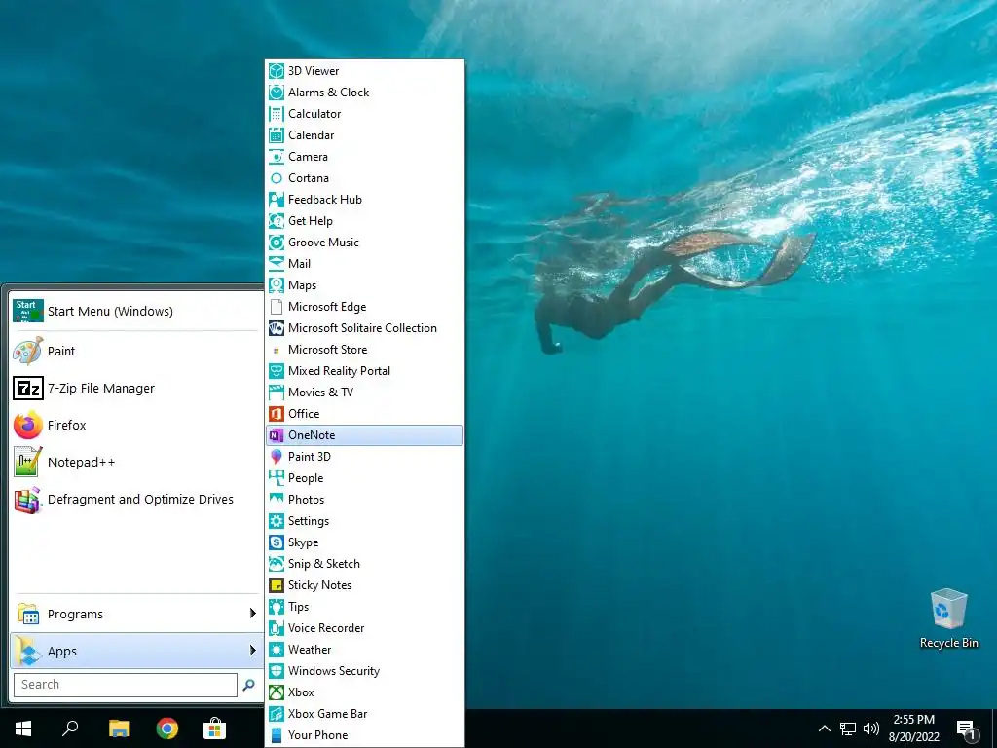
Task: Launch Your Phone app
Action: pos(364,735)
